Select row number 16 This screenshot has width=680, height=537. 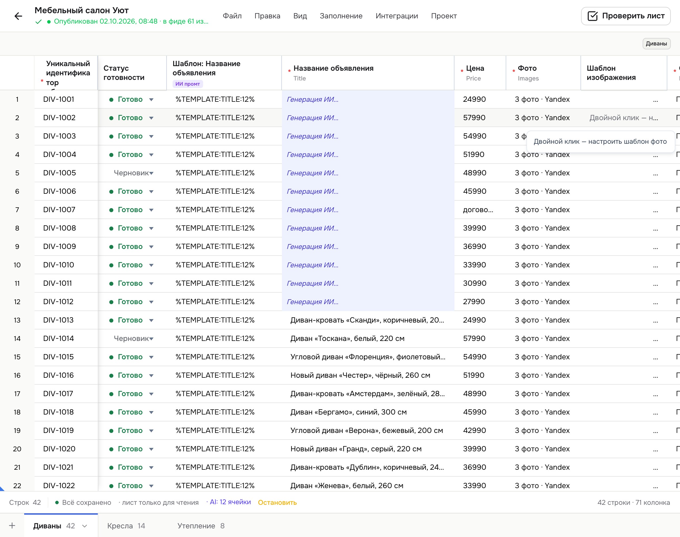17,375
